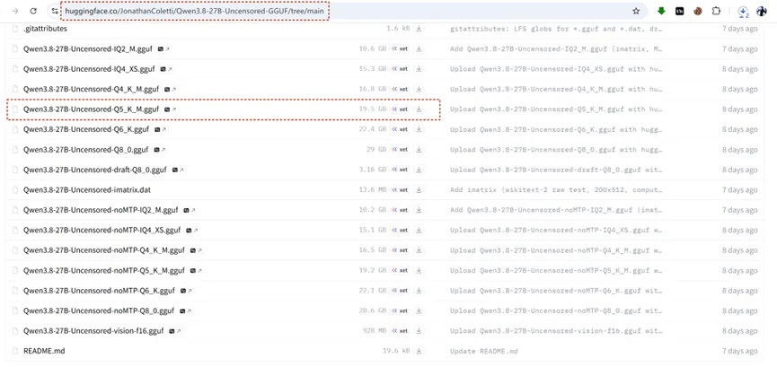Open GGUF viewer icon beside Uncensored-Q8_0.gguf

(x=160, y=150)
